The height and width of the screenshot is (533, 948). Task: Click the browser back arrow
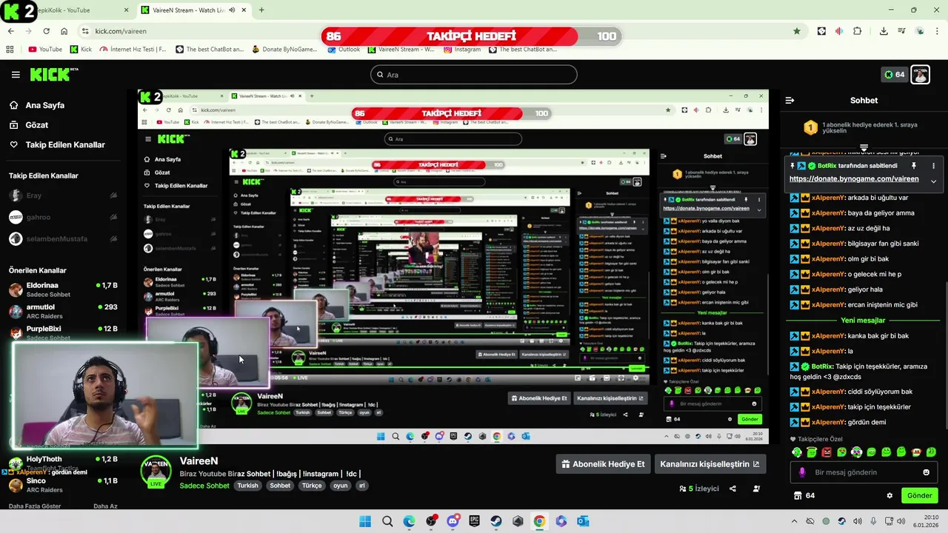(10, 31)
